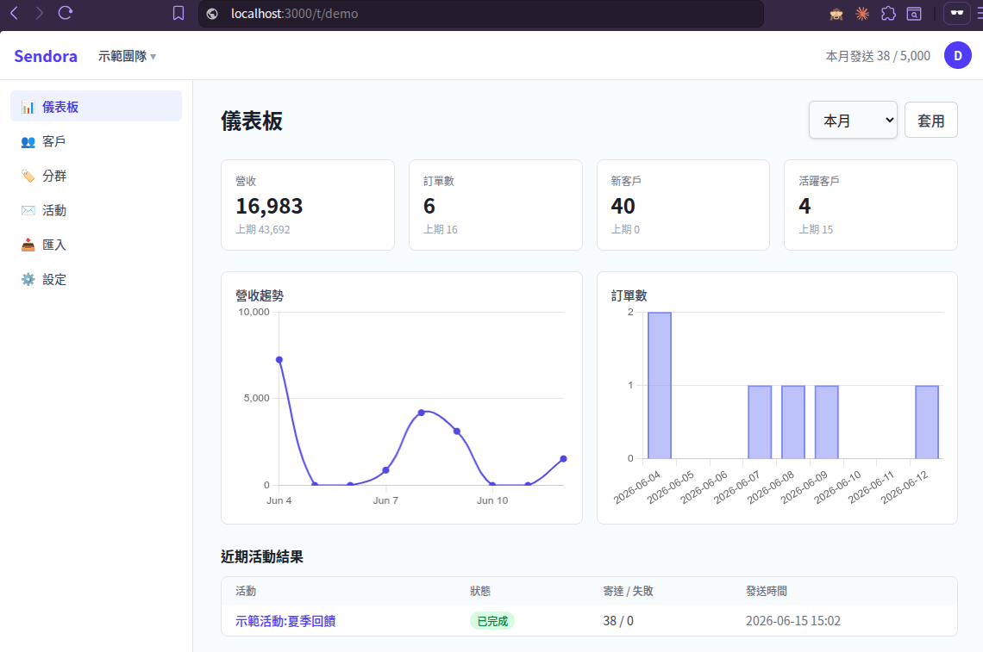983x652 pixels.
Task: Open the tab search icon in toolbar
Action: point(914,14)
